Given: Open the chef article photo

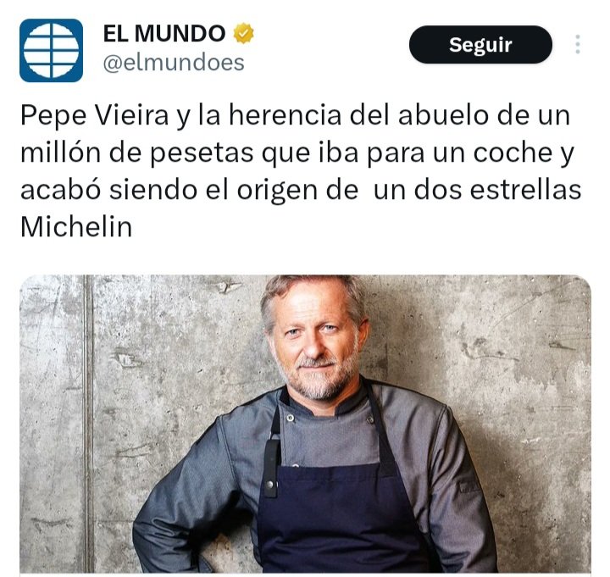Looking at the screenshot, I should click(x=305, y=424).
